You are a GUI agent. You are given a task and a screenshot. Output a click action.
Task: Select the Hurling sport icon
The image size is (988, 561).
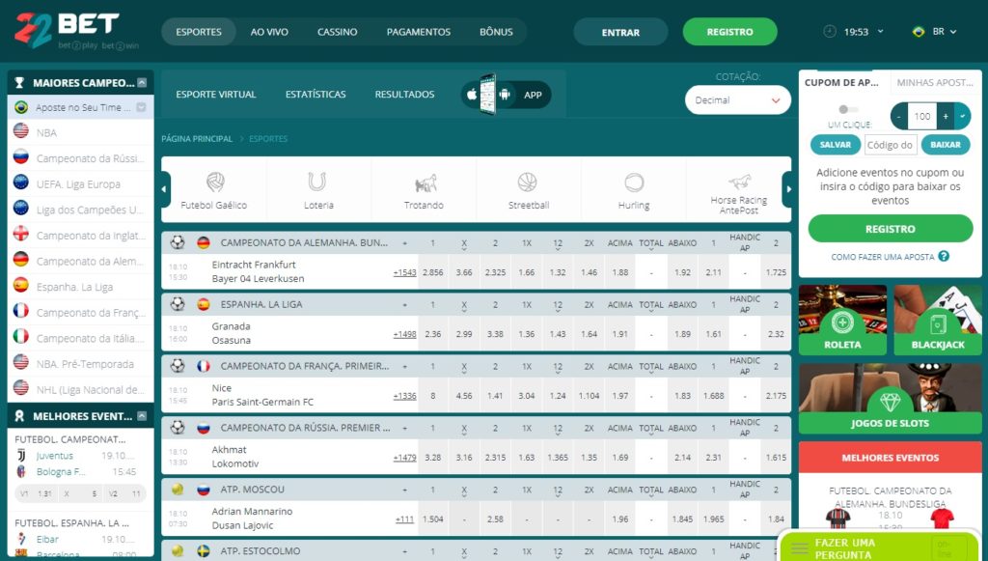634,182
